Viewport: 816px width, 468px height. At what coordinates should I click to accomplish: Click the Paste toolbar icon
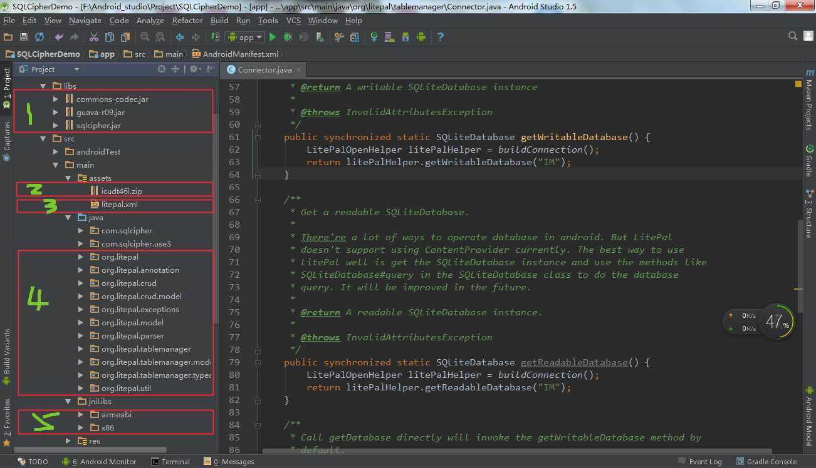click(124, 38)
